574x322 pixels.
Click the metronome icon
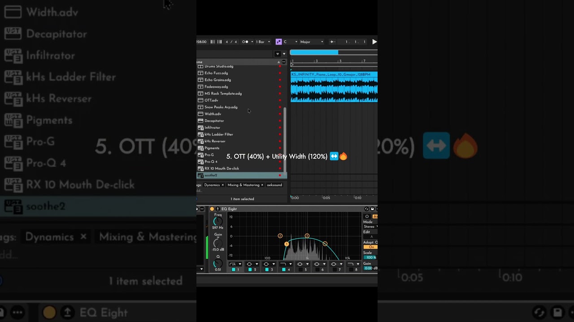pyautogui.click(x=245, y=42)
